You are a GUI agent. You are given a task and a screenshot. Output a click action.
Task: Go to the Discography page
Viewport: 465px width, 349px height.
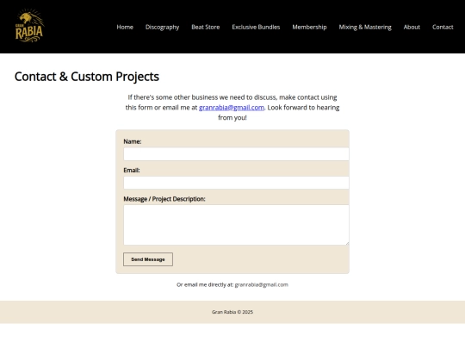pyautogui.click(x=162, y=27)
